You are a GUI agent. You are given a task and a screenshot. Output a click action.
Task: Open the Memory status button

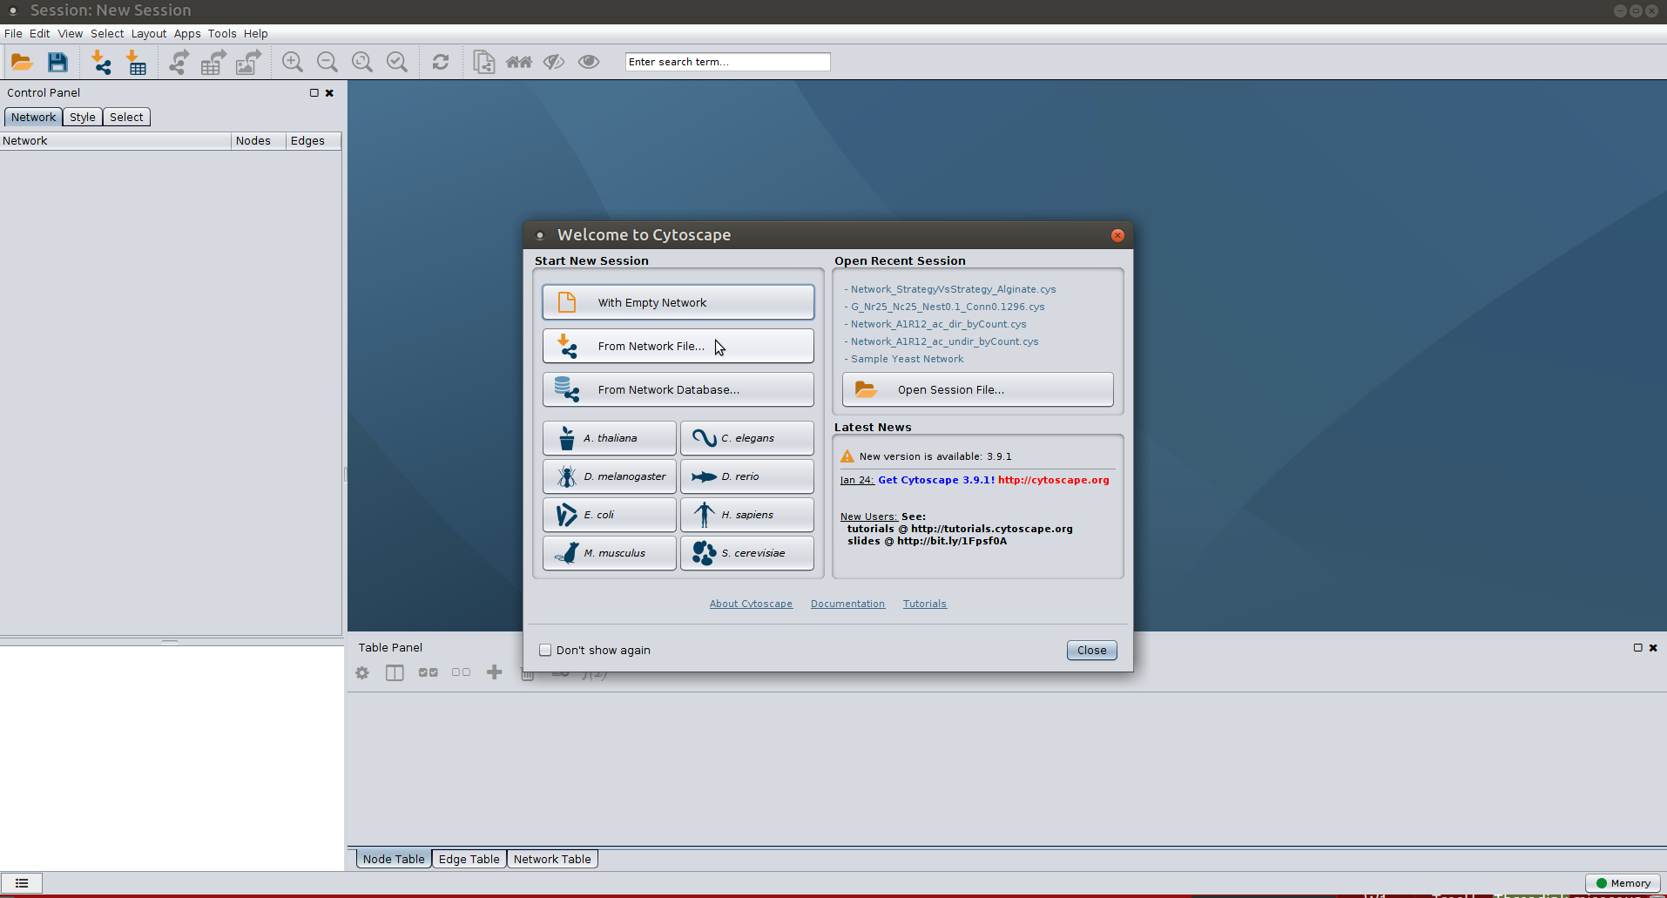pos(1623,883)
